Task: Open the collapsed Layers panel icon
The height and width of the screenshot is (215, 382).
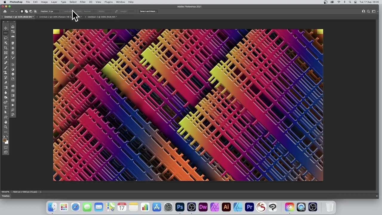Action: pyautogui.click(x=13, y=74)
